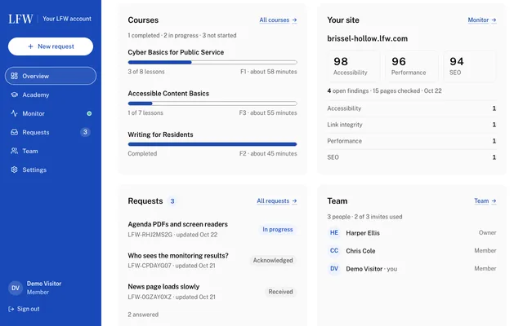
Task: Click the Settings gear icon
Action: coord(14,170)
